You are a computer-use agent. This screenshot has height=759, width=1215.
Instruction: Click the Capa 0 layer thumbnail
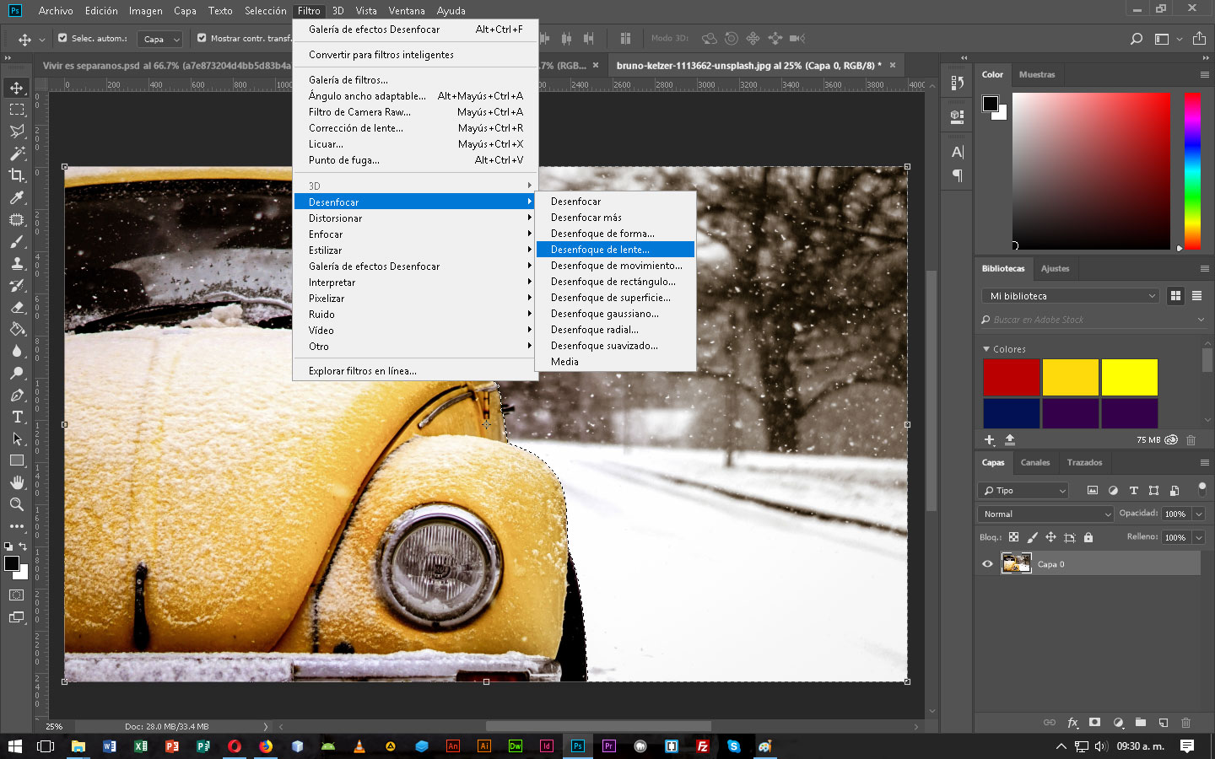coord(1016,563)
